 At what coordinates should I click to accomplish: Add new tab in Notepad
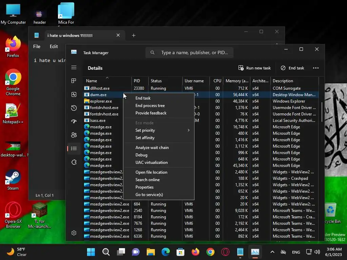pos(134,35)
